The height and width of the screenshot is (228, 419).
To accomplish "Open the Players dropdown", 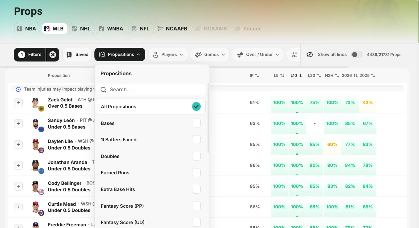I will 168,55.
